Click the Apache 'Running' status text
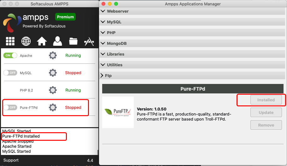Screen dimensions: 287x166 point(73,55)
